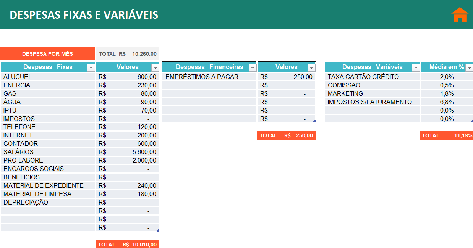Select the fixed expenses TOTAL 10.010,00 cell
This screenshot has height=248, width=473.
127,244
